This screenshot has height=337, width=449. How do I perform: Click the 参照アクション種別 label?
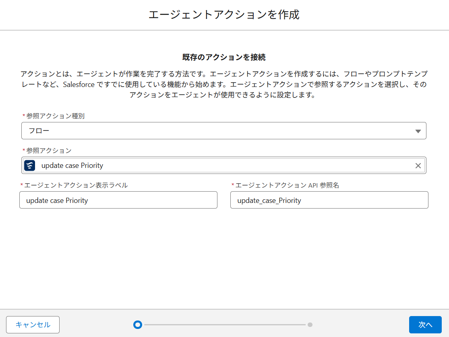pyautogui.click(x=55, y=116)
